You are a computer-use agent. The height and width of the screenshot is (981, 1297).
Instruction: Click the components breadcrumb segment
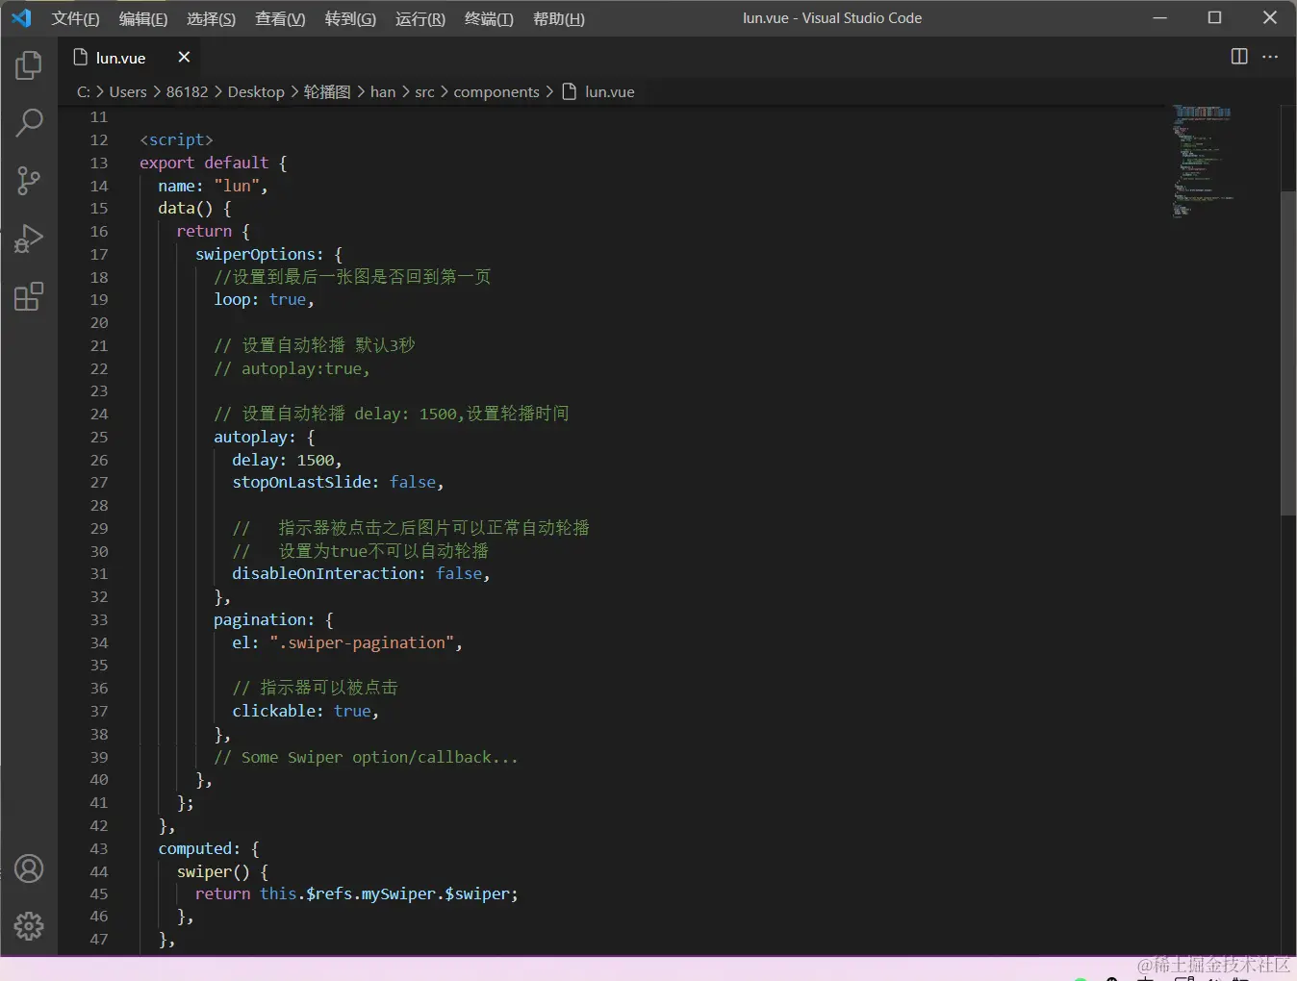tap(496, 92)
